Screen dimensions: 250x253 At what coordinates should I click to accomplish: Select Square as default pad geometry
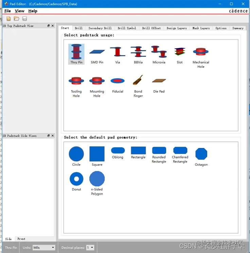[97, 156]
